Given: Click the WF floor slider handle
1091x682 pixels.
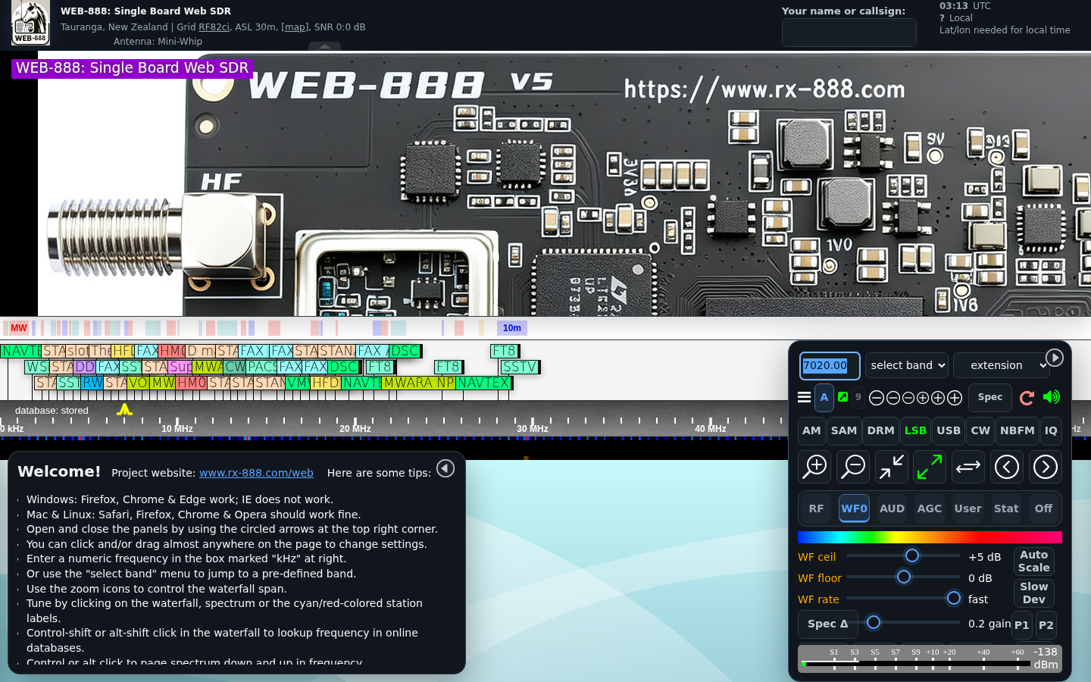Looking at the screenshot, I should [x=904, y=577].
